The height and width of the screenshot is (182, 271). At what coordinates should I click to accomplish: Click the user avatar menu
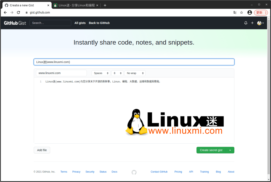[260, 23]
